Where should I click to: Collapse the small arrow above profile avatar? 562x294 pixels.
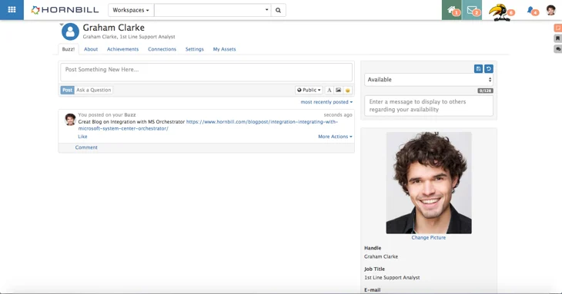tap(62, 25)
